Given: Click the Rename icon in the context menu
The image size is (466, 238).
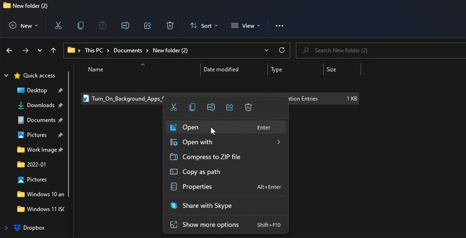Looking at the screenshot, I should point(211,107).
